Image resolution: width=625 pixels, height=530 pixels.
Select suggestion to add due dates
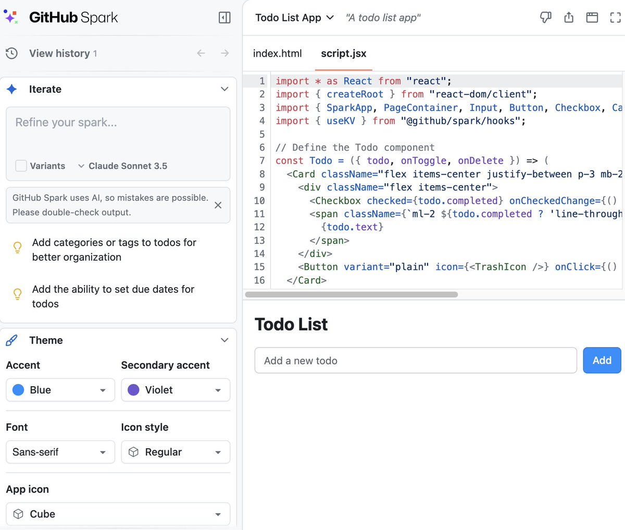113,297
